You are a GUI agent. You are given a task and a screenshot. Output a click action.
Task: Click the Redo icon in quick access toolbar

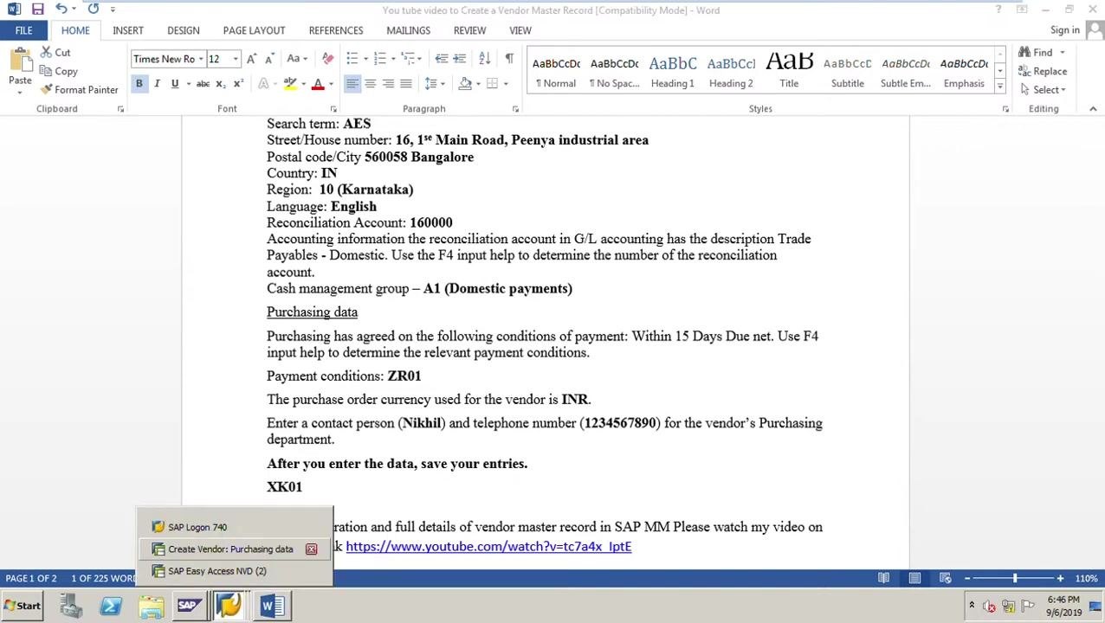(93, 10)
